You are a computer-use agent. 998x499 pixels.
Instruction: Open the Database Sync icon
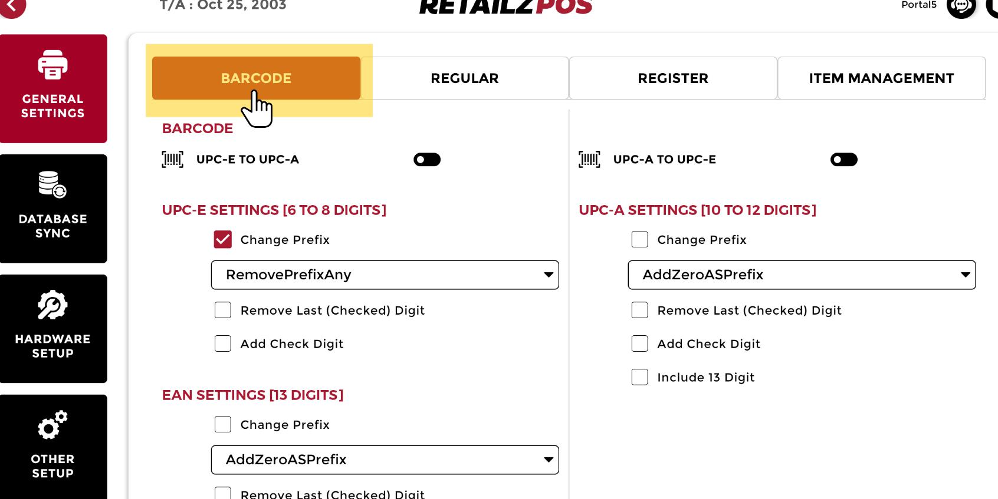pyautogui.click(x=52, y=185)
